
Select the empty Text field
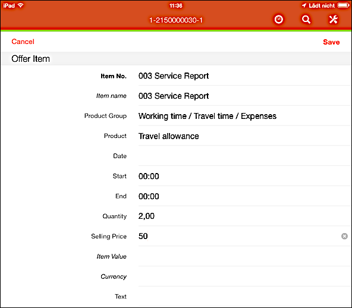(244, 297)
